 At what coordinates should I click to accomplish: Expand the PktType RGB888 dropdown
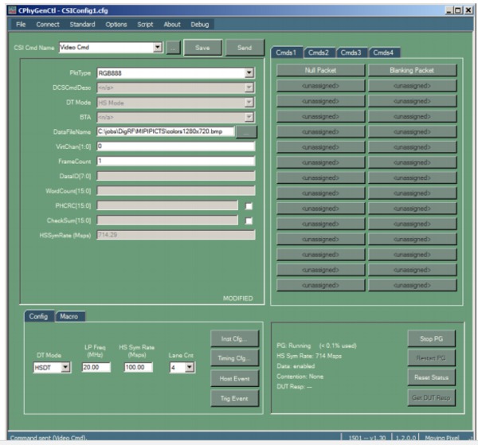pyautogui.click(x=249, y=72)
